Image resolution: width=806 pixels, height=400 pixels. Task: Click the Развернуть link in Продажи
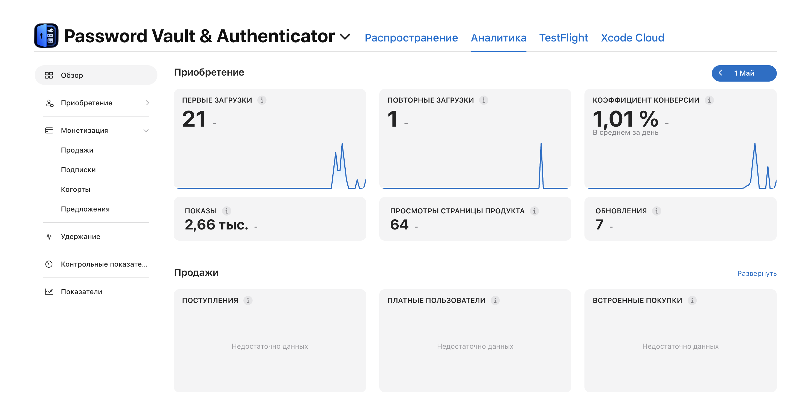pyautogui.click(x=757, y=274)
